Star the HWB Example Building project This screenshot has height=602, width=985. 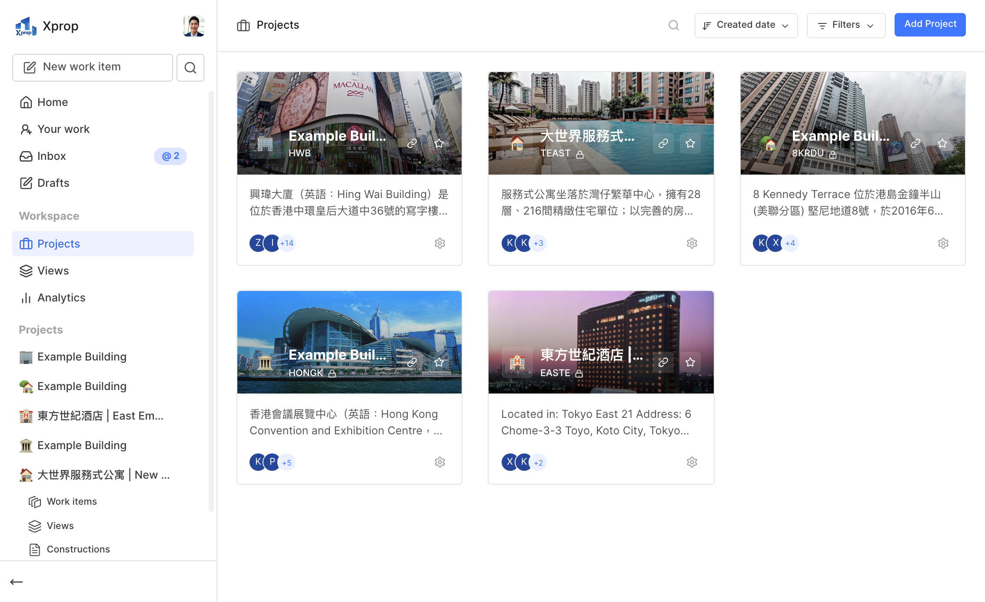coord(439,143)
